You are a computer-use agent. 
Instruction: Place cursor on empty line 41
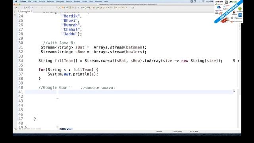click(x=130, y=92)
